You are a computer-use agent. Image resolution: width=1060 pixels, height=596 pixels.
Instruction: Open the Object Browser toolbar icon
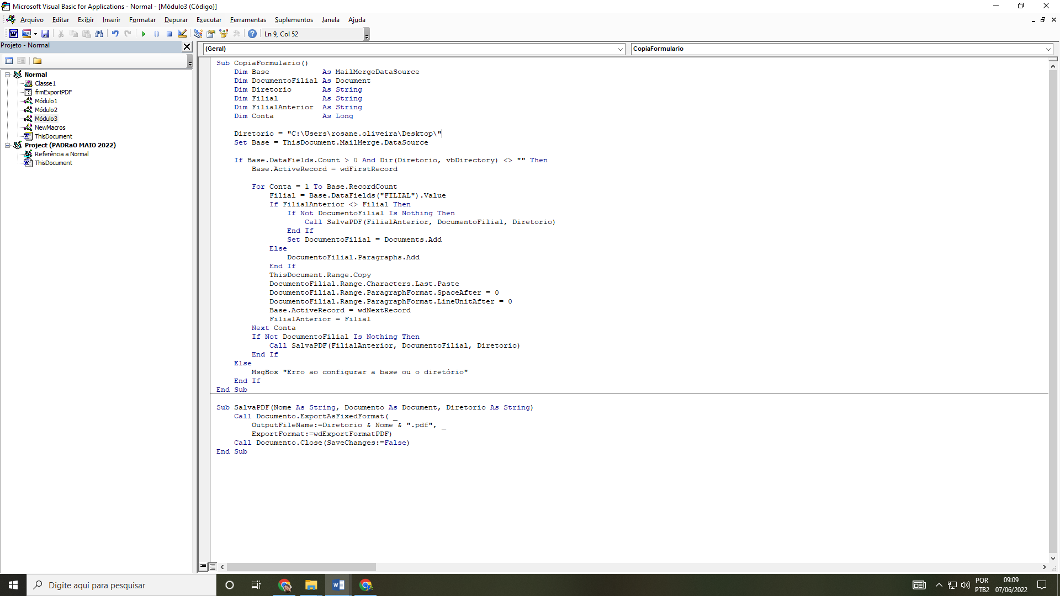tap(224, 34)
